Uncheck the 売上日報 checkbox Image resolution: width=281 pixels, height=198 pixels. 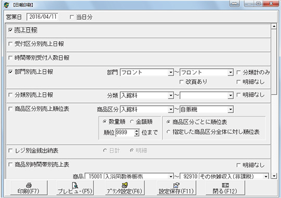10,30
